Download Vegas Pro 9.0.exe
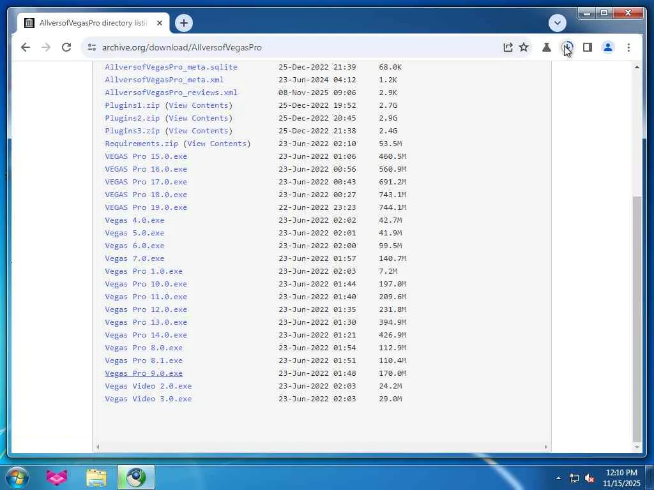 [x=144, y=374]
